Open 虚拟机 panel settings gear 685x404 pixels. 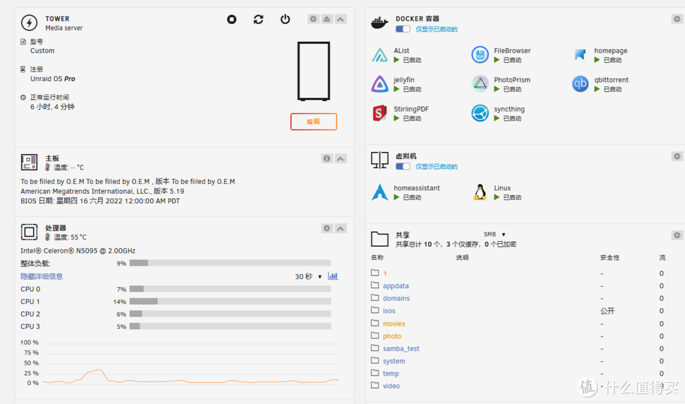click(x=677, y=156)
